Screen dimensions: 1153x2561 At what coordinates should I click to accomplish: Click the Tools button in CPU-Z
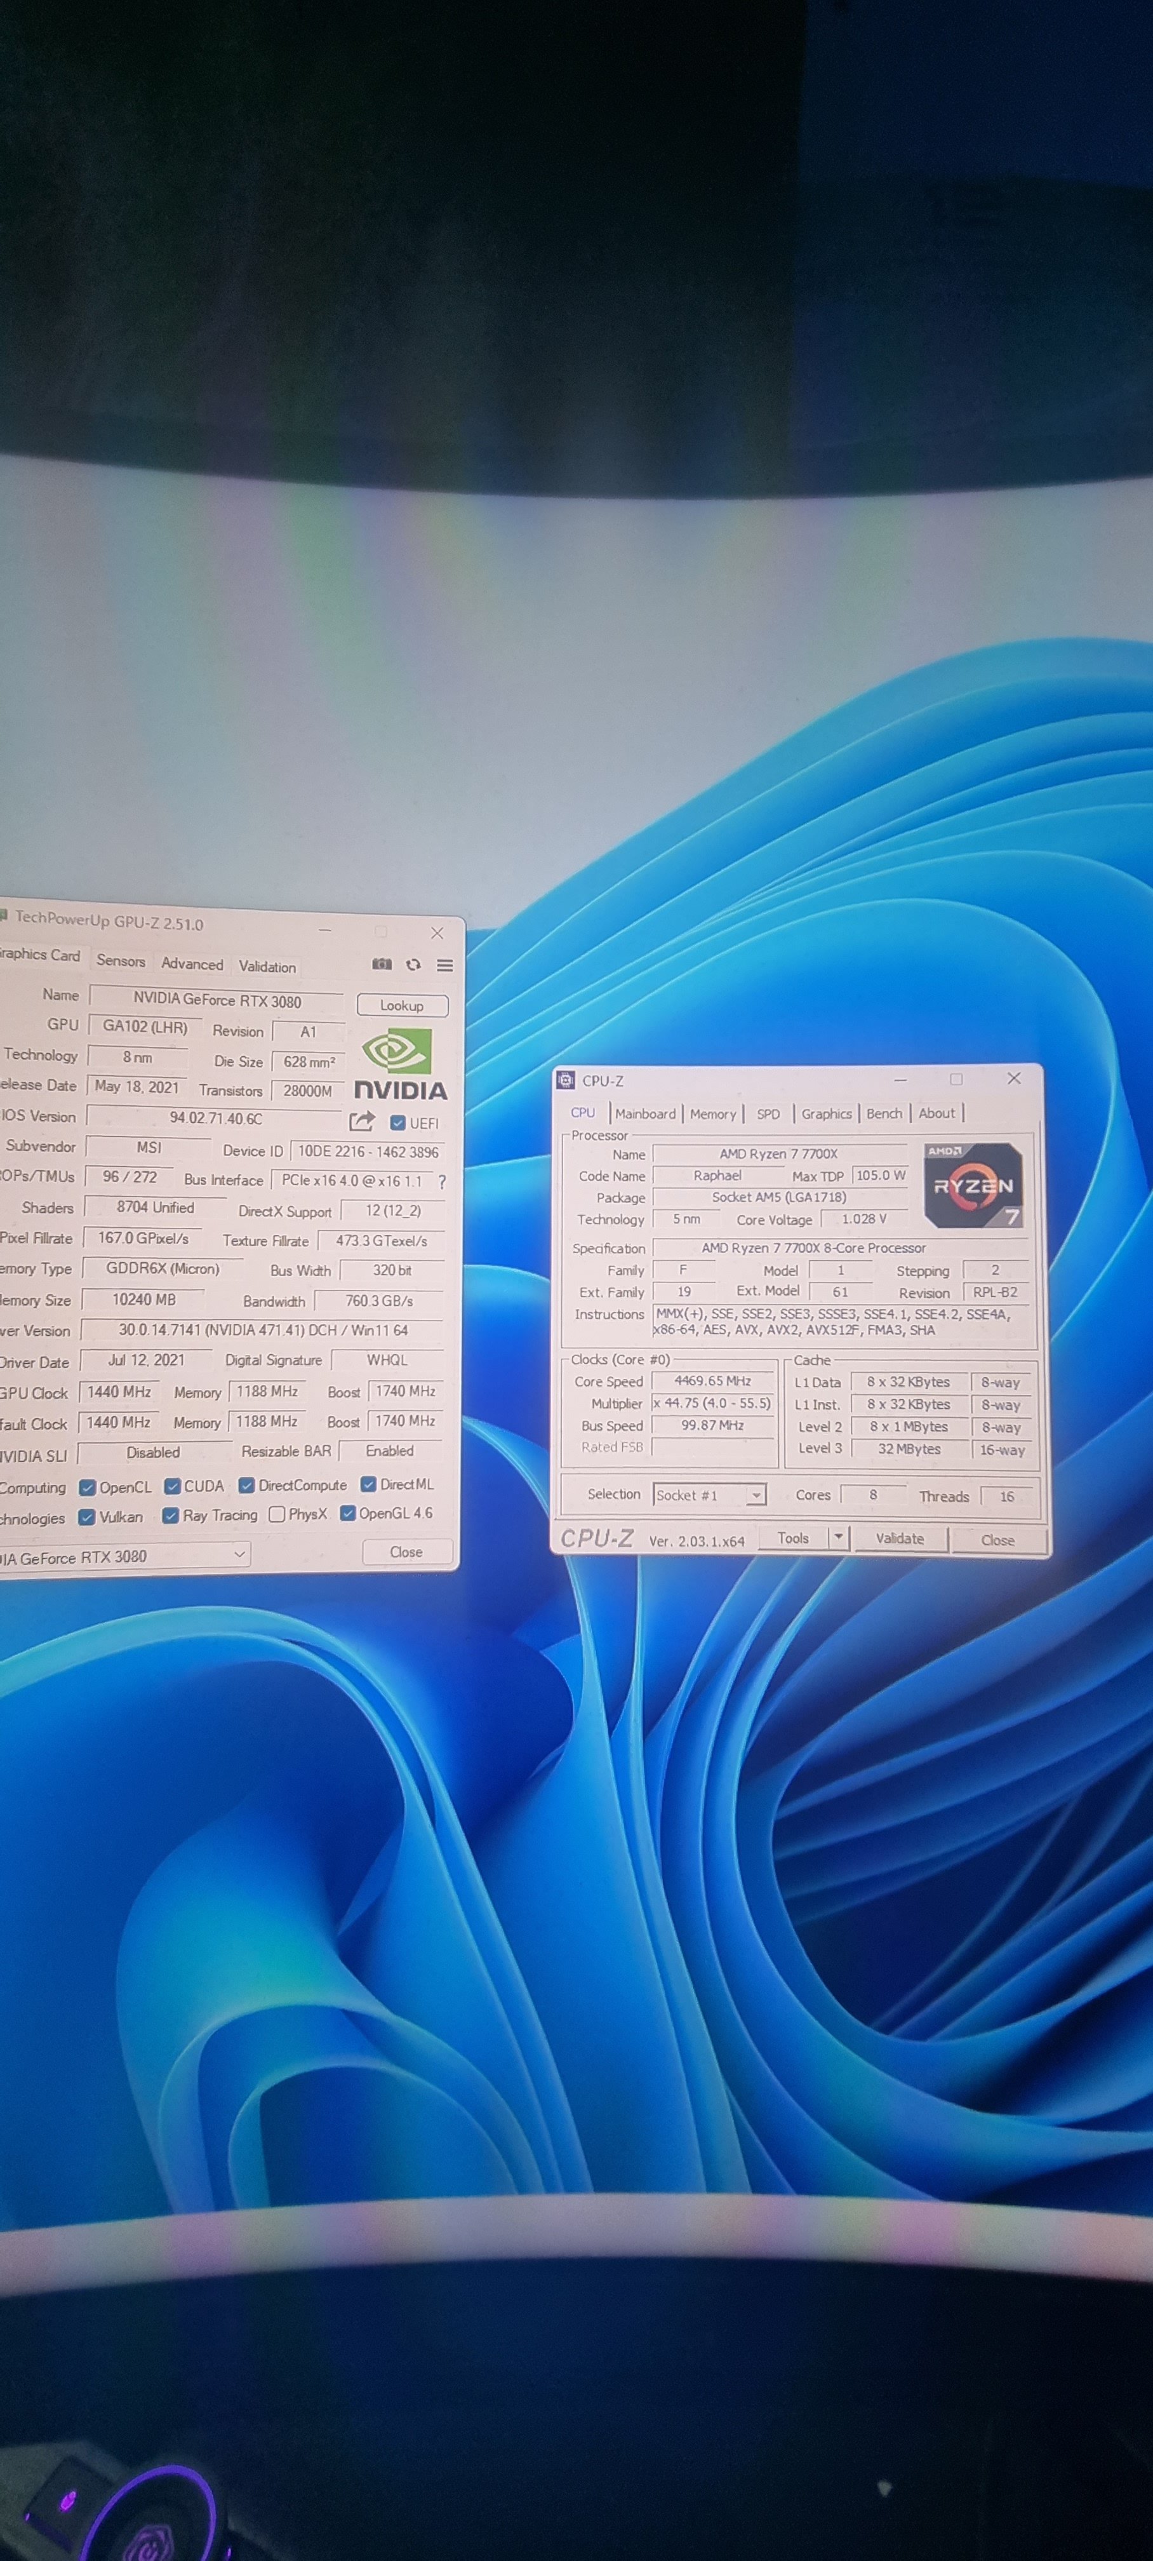click(x=793, y=1538)
